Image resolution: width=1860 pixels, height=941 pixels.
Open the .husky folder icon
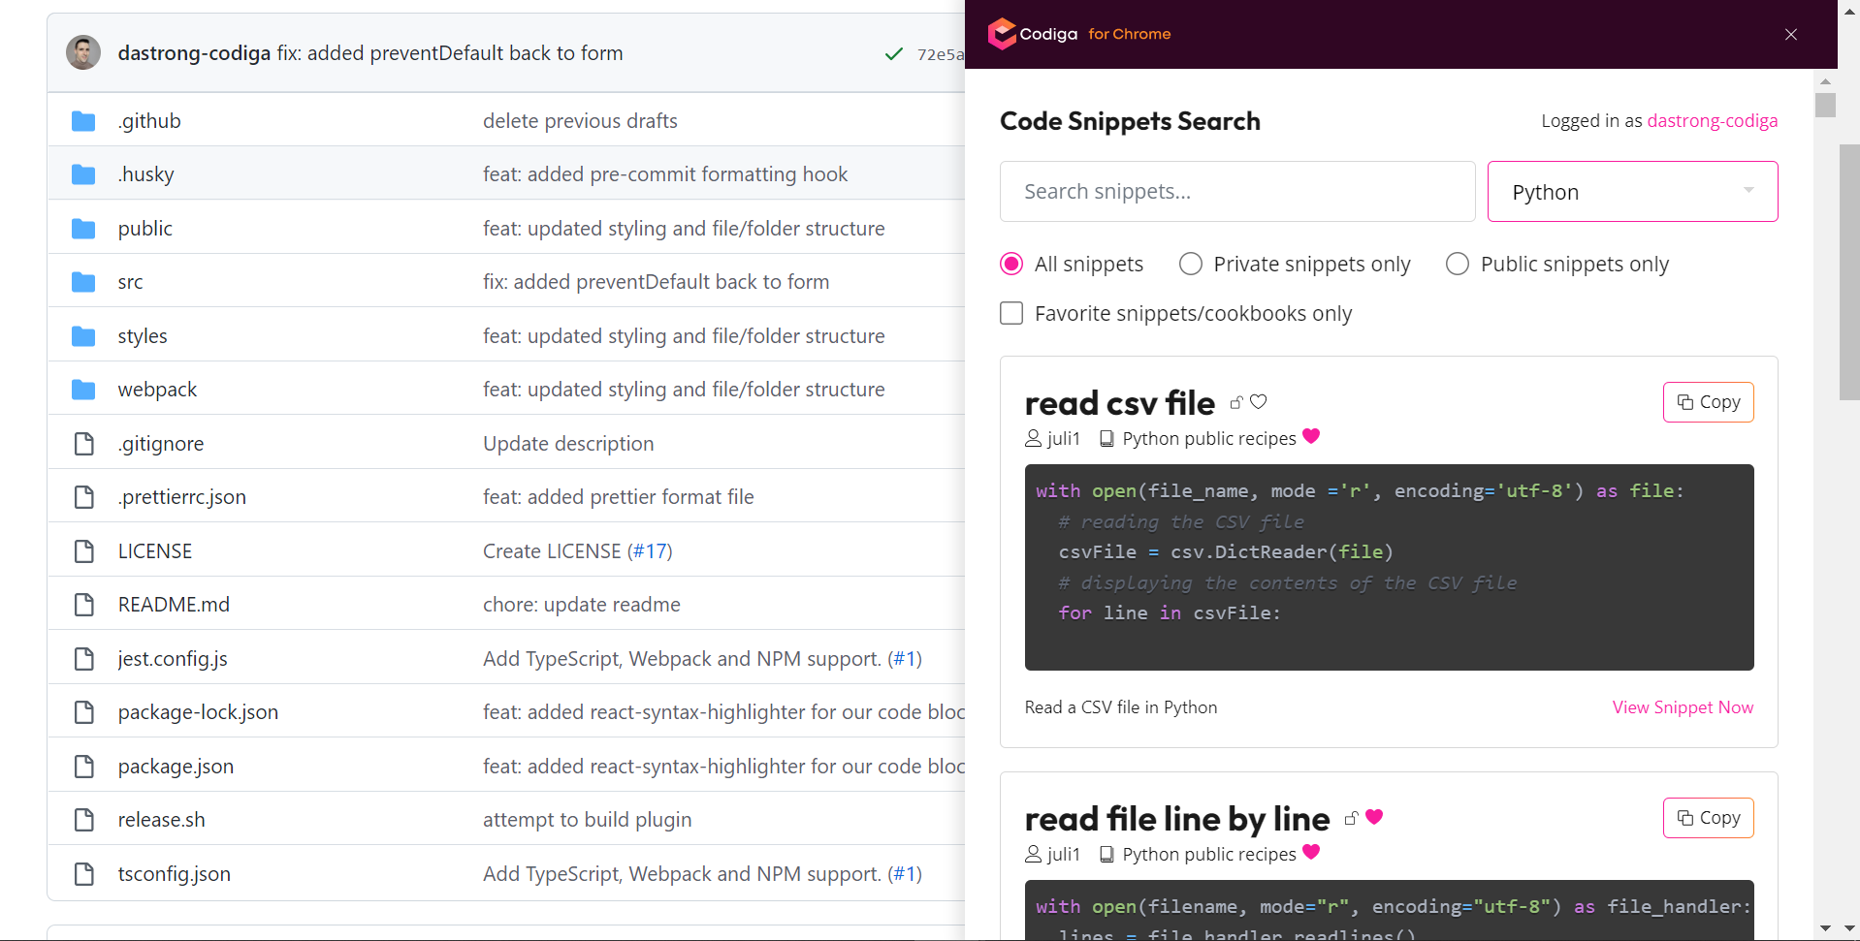click(83, 174)
